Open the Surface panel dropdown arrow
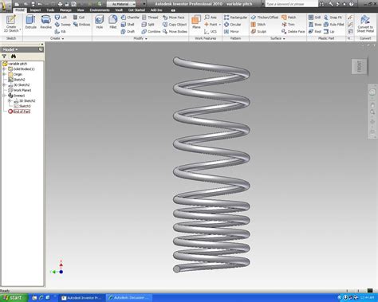The width and height of the screenshot is (378, 302). tap(284, 39)
